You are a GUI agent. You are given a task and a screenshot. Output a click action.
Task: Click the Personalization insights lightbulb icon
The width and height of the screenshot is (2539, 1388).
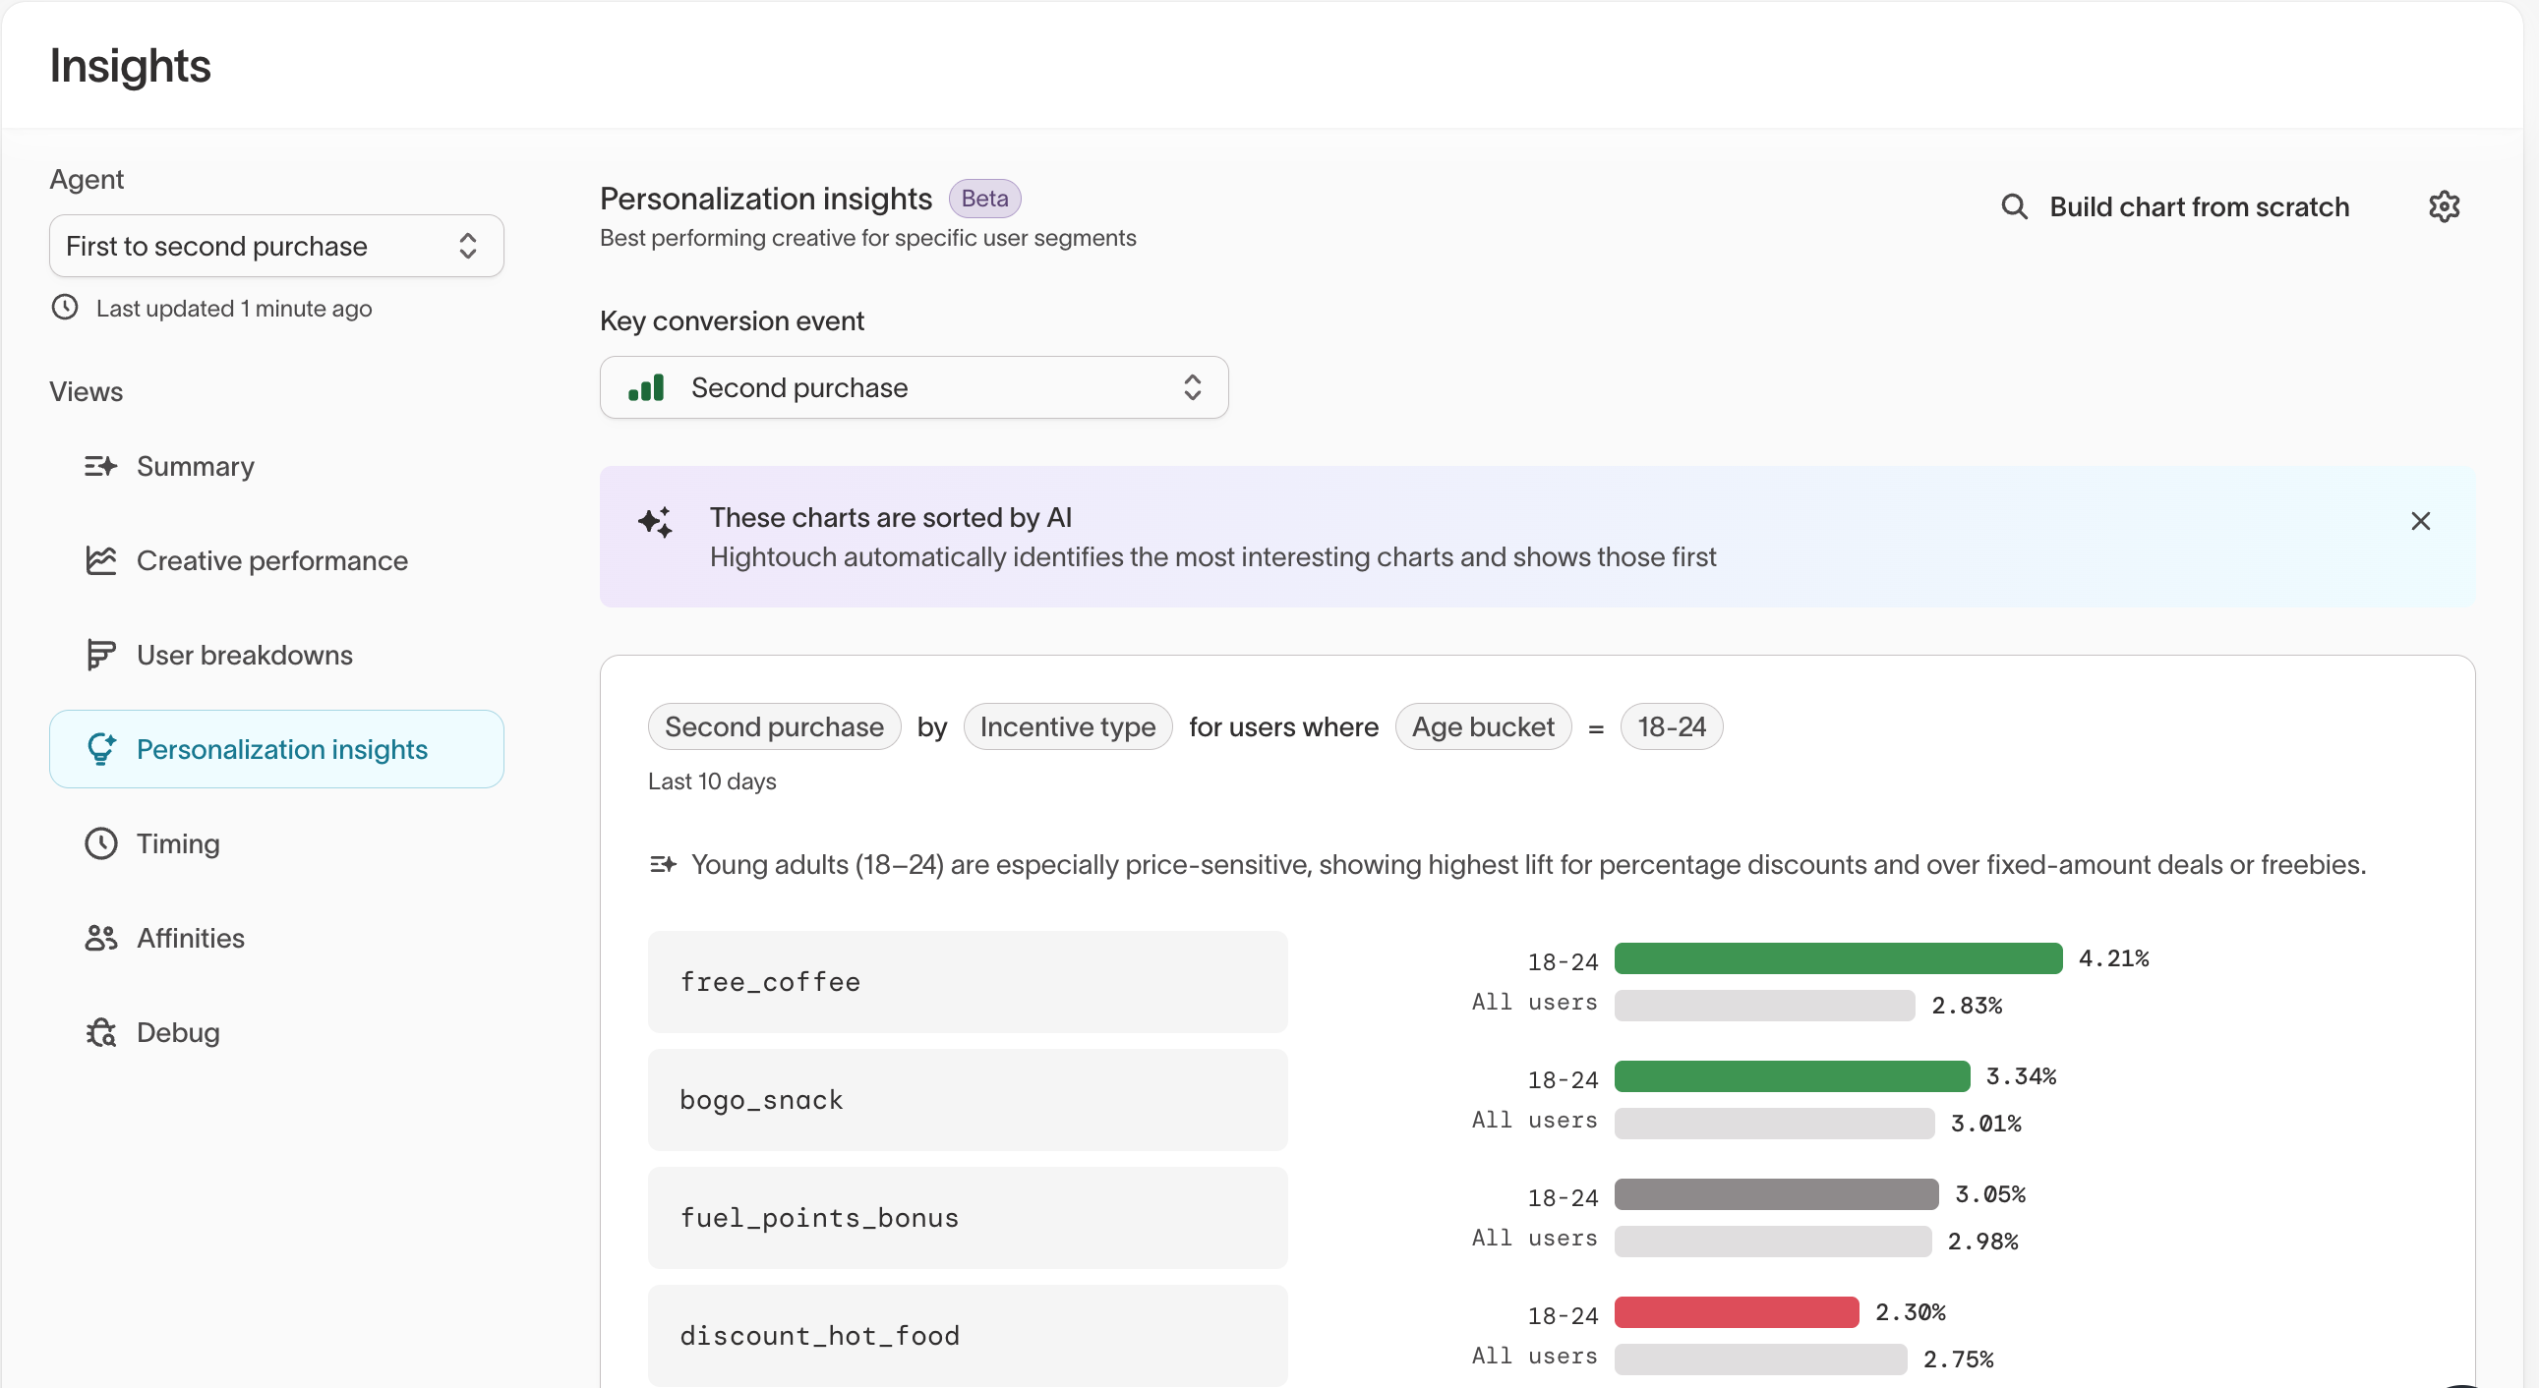click(101, 749)
